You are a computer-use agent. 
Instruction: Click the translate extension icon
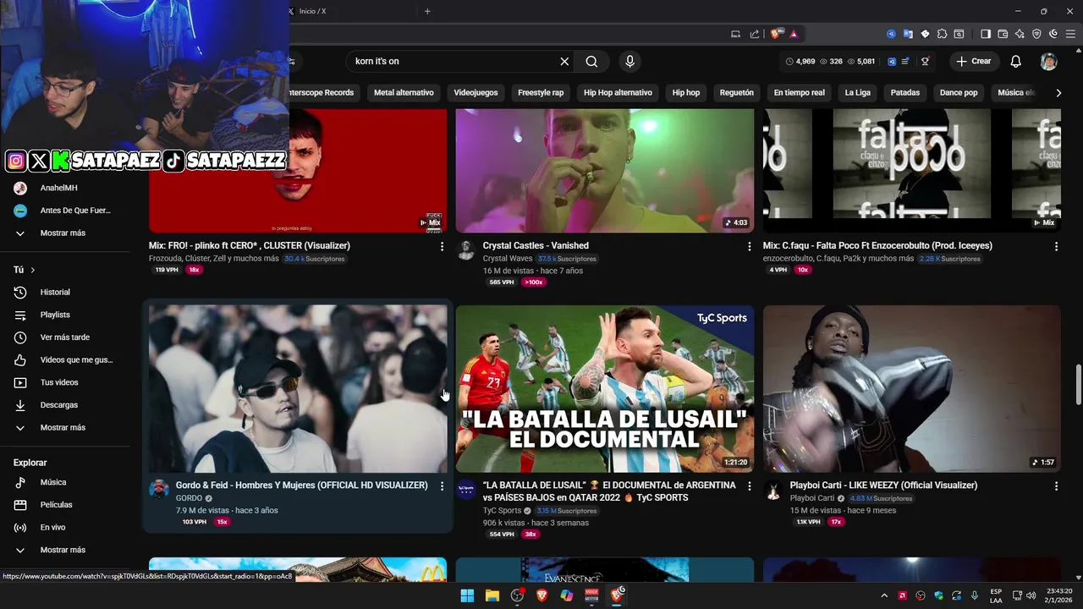908,34
